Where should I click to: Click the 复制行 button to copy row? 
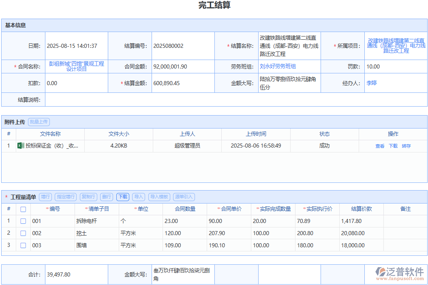(88, 197)
